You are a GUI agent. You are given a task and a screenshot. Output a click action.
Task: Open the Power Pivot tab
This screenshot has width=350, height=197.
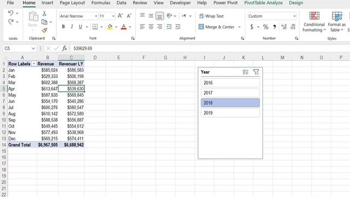tap(225, 3)
